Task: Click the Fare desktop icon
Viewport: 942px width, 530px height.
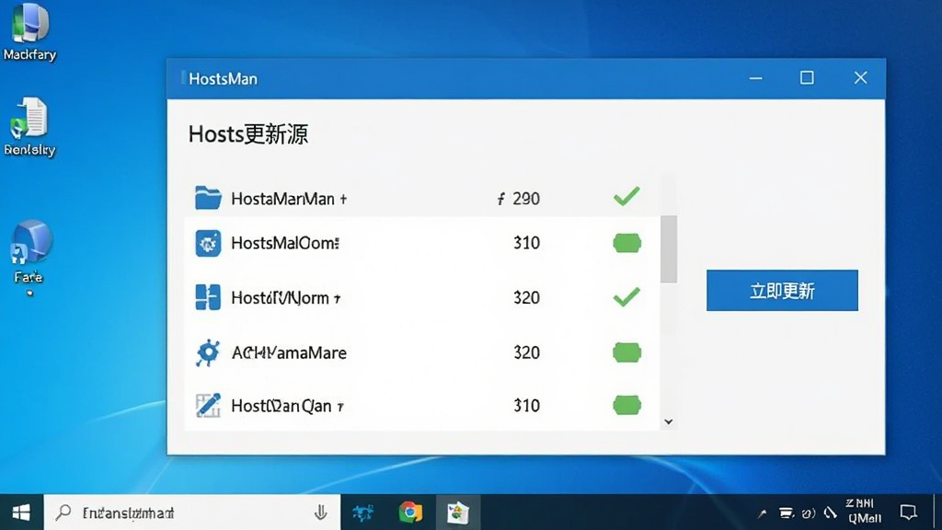Action: (x=29, y=252)
